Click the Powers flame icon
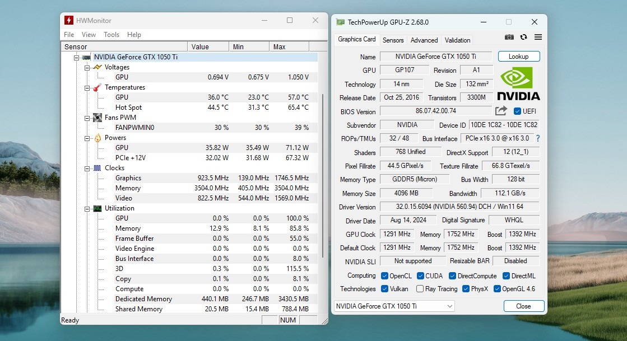The image size is (627, 341). click(x=97, y=138)
